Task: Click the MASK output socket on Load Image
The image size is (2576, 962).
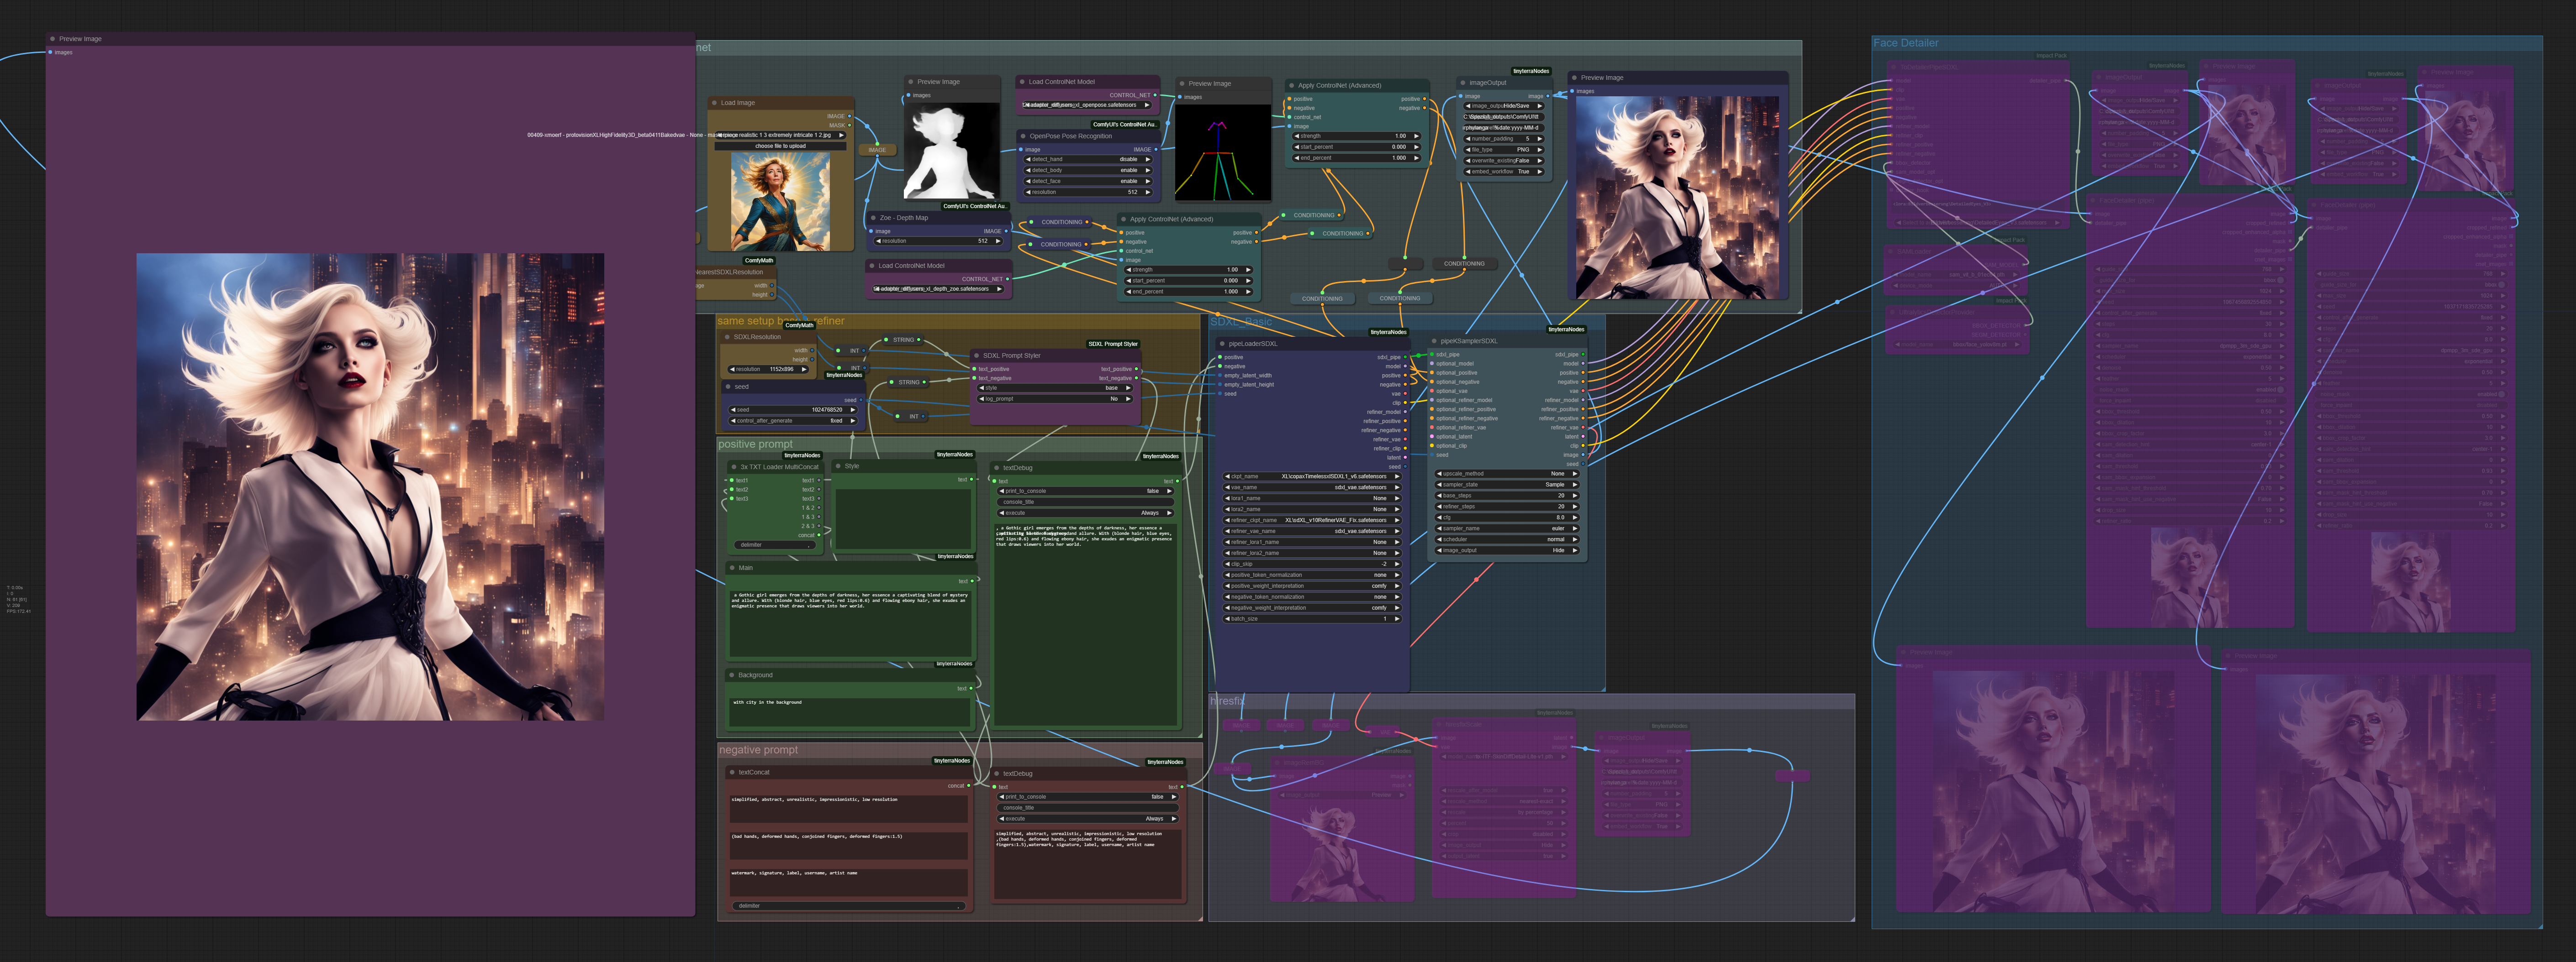Action: [x=849, y=125]
